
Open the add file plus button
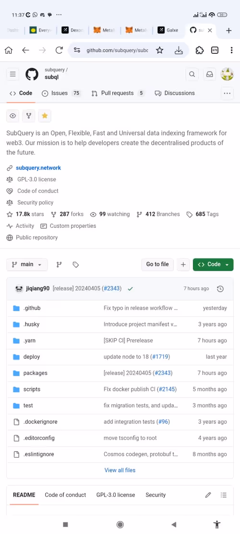click(x=183, y=265)
